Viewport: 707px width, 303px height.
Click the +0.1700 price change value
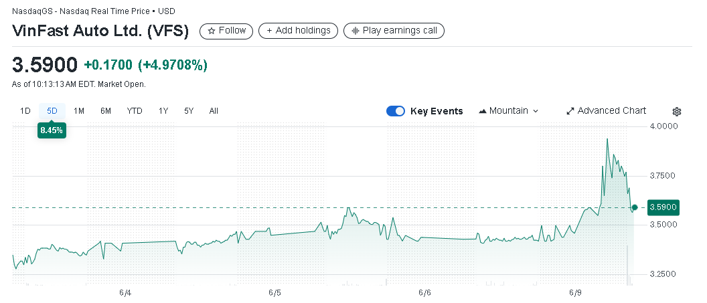tap(108, 66)
